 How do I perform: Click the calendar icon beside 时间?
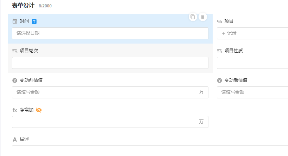click(15, 21)
